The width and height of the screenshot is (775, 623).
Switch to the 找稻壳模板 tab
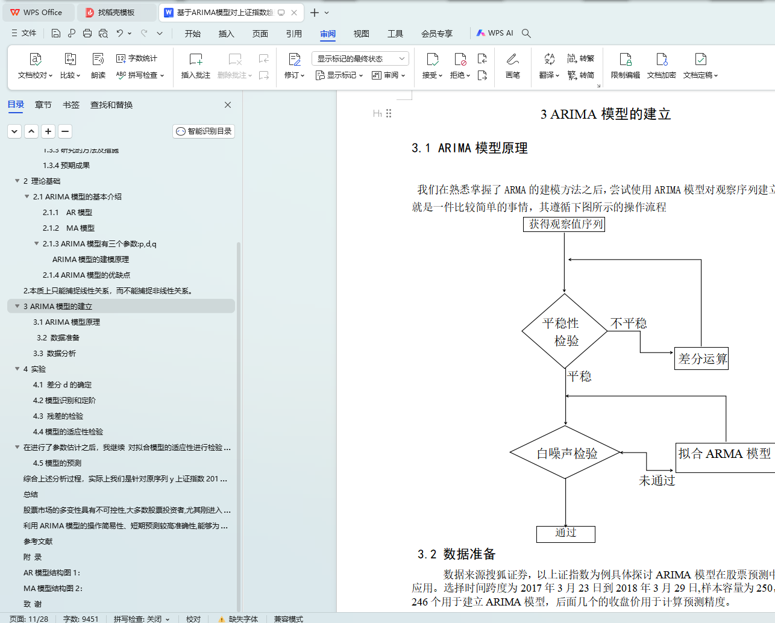[116, 12]
